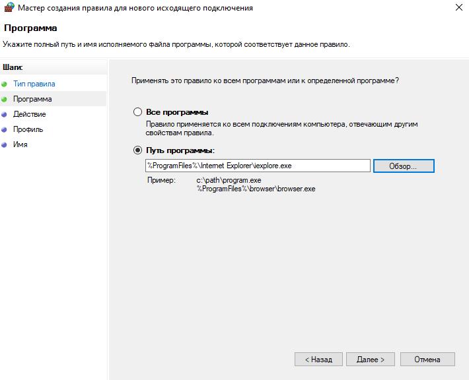
Task: Click the green bullet beside Тип правила
Action: click(5, 84)
